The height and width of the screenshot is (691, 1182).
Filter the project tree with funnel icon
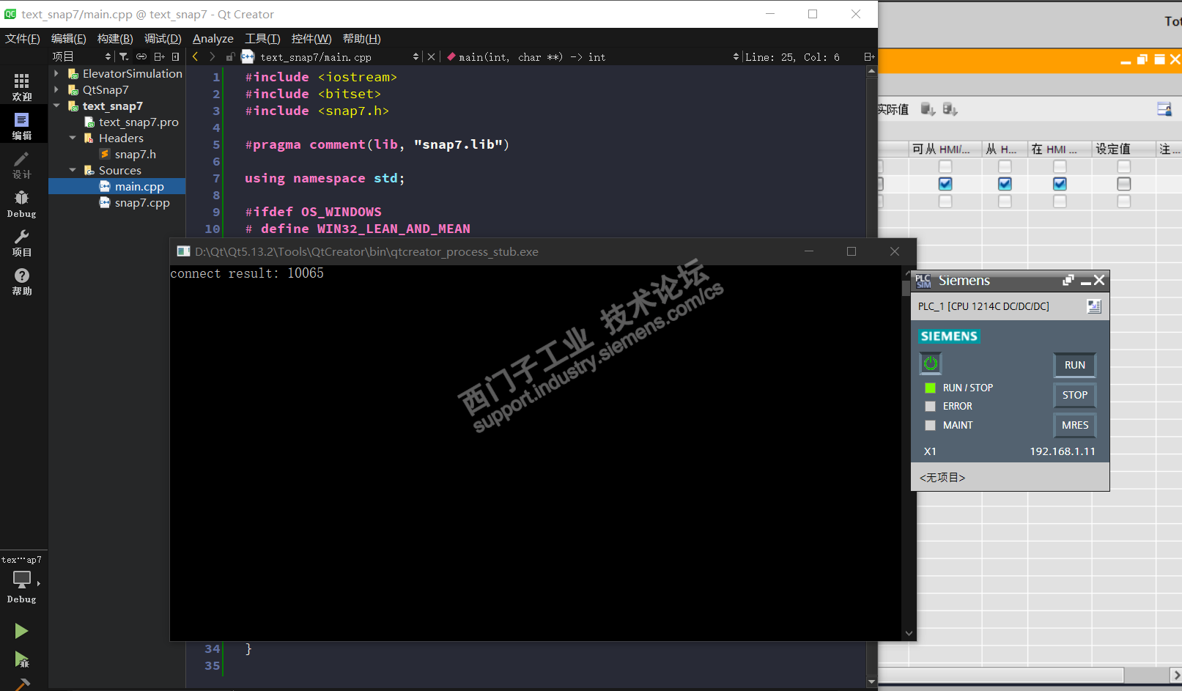pyautogui.click(x=124, y=56)
